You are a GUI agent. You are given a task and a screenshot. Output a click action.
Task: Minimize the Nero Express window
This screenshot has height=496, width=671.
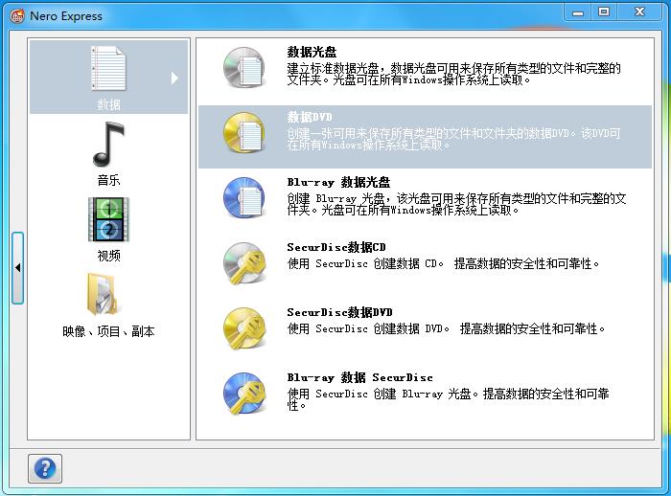[x=578, y=12]
